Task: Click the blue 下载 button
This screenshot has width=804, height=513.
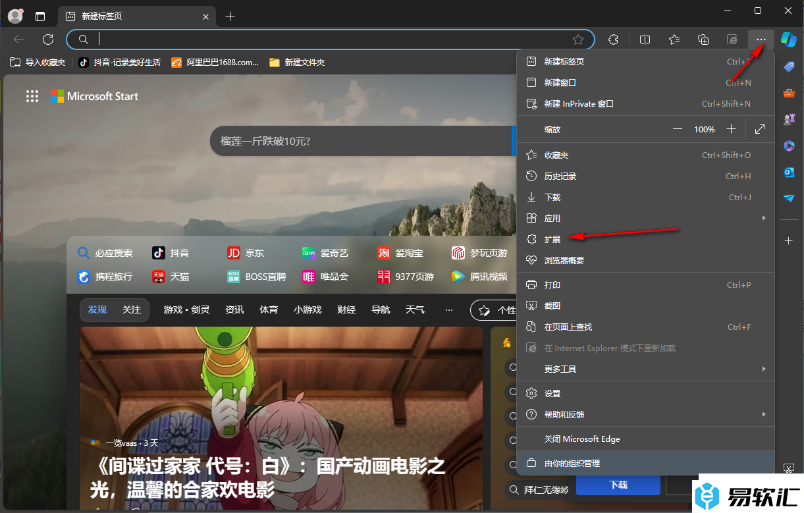Action: tap(618, 485)
